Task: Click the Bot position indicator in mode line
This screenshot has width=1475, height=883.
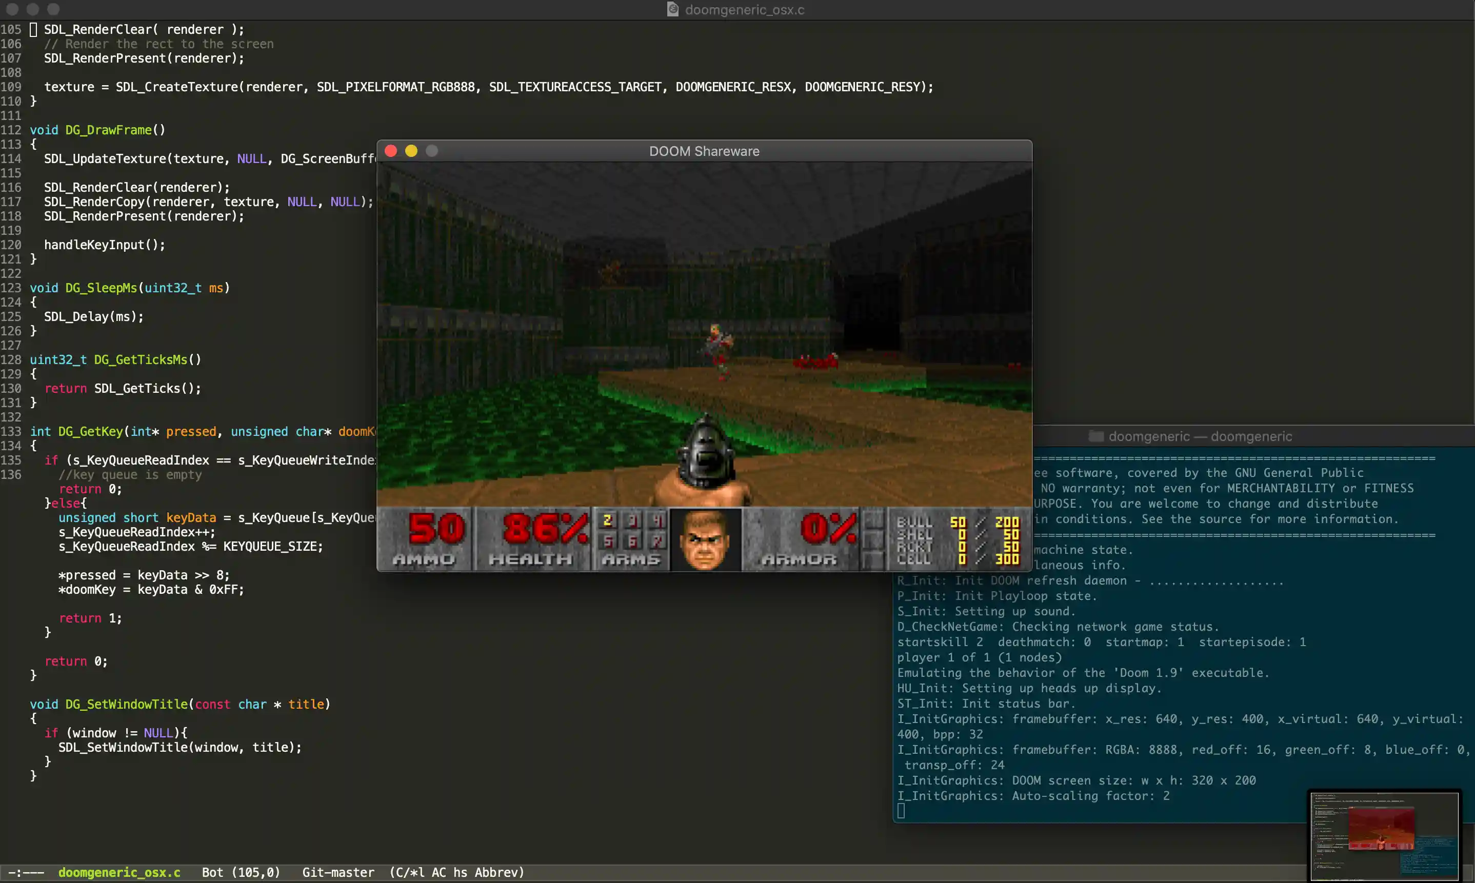Action: [x=212, y=872]
